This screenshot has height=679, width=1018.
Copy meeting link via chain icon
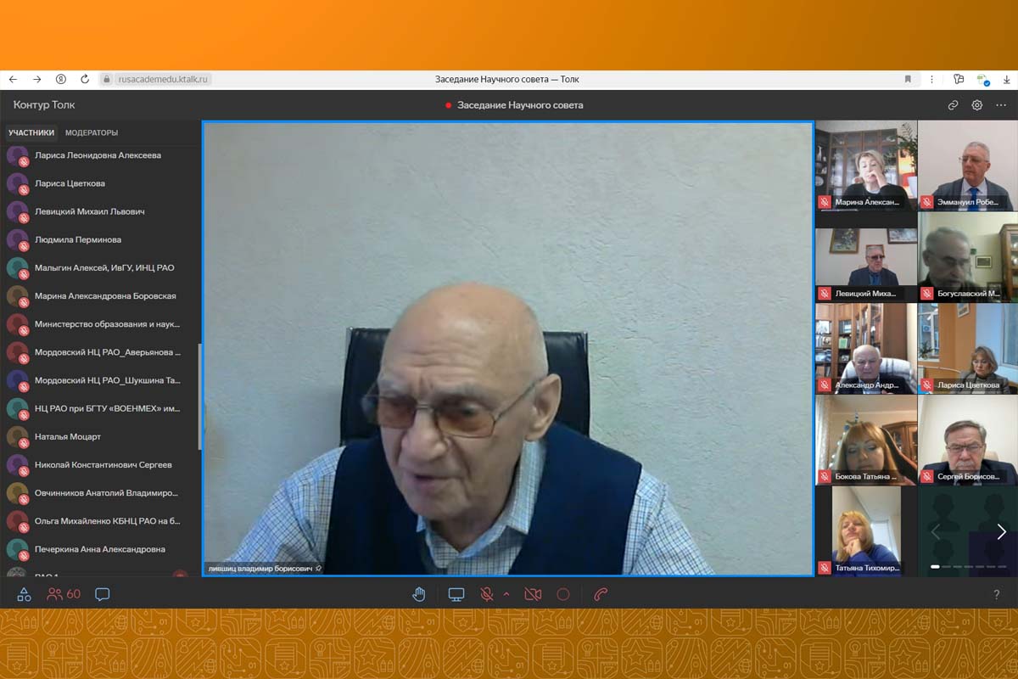click(953, 105)
